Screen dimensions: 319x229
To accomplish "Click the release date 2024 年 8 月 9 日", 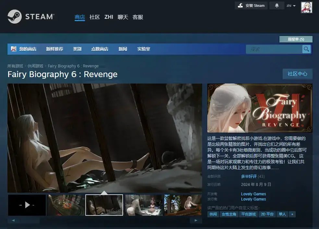I will coord(256,185).
